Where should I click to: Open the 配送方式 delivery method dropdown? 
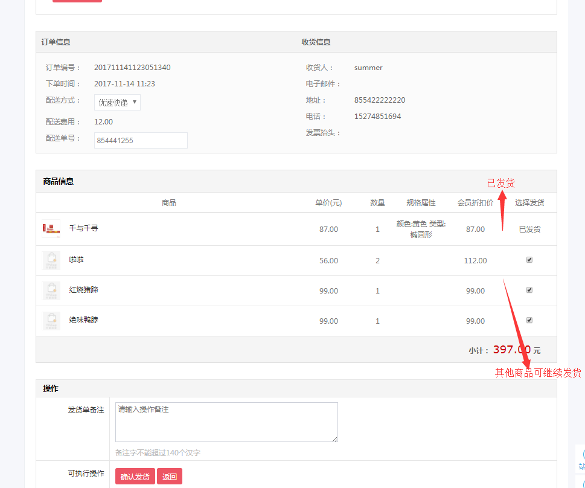click(x=117, y=103)
